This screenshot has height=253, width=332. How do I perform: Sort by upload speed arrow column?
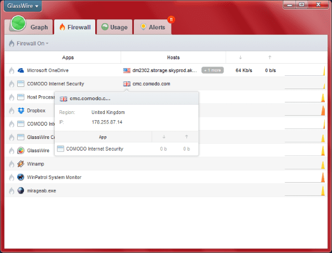coord(270,58)
